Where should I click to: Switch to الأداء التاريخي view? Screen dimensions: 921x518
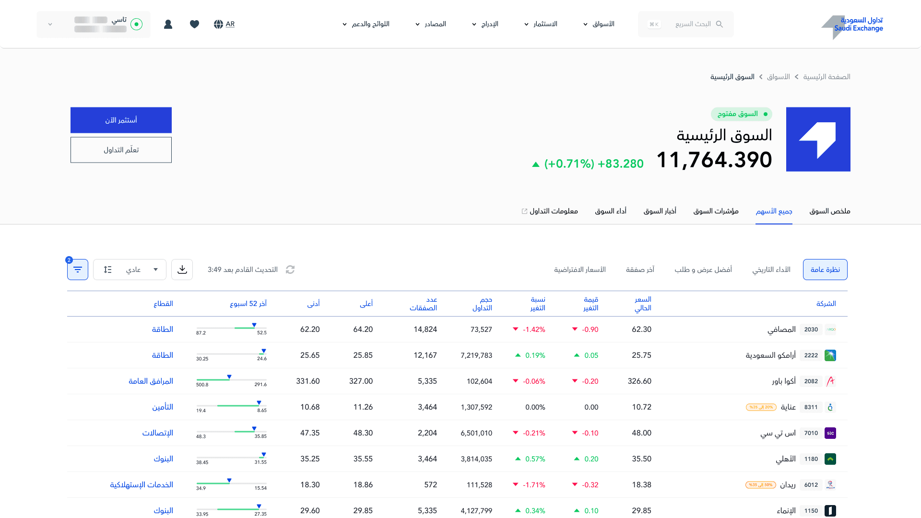click(771, 270)
